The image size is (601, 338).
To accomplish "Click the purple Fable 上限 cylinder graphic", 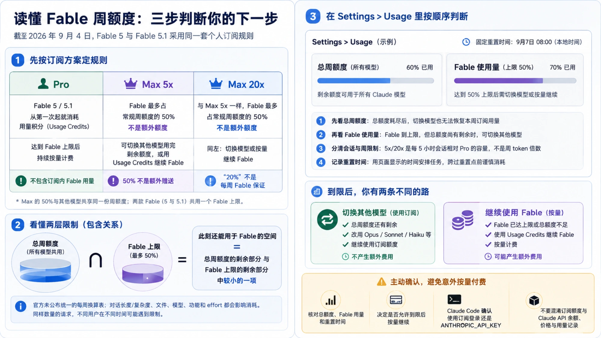I will [143, 274].
